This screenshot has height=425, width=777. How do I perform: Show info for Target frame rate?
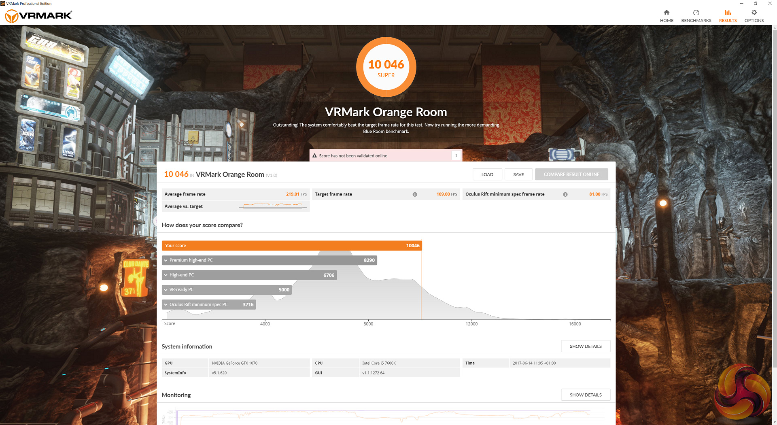415,194
